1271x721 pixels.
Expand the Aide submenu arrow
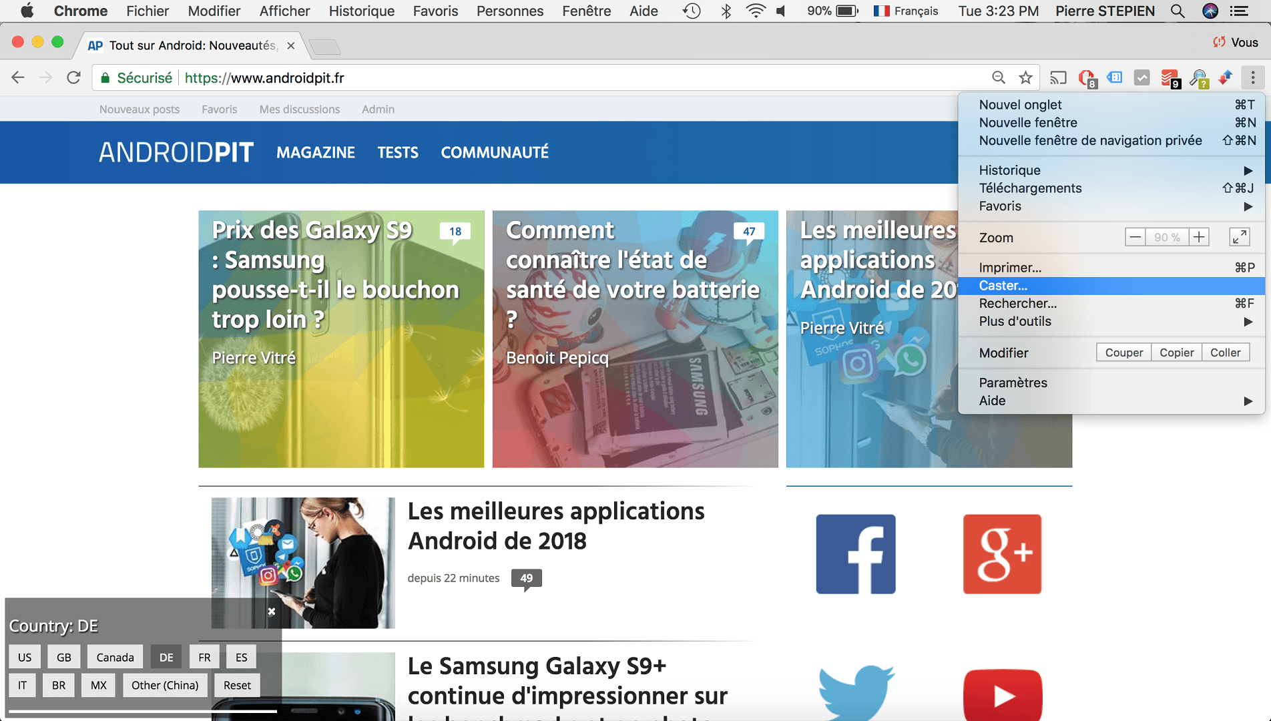click(1248, 401)
